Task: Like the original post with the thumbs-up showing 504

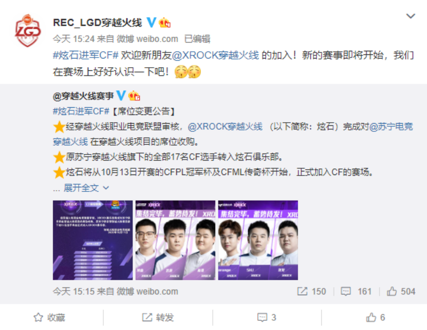Action: (x=392, y=292)
